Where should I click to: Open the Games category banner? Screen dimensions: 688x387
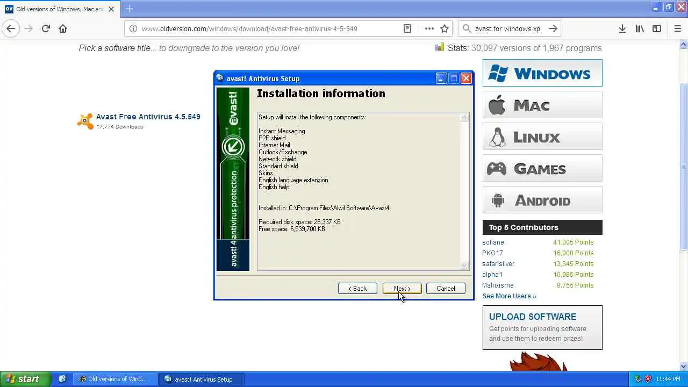[x=542, y=168]
